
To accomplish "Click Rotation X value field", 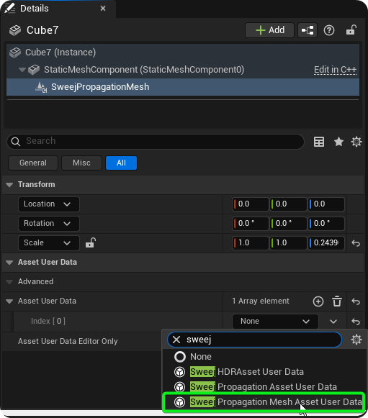I will tap(251, 224).
